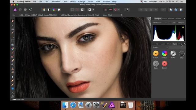Apply Auto Levels
196x110 pixels.
[44, 9]
